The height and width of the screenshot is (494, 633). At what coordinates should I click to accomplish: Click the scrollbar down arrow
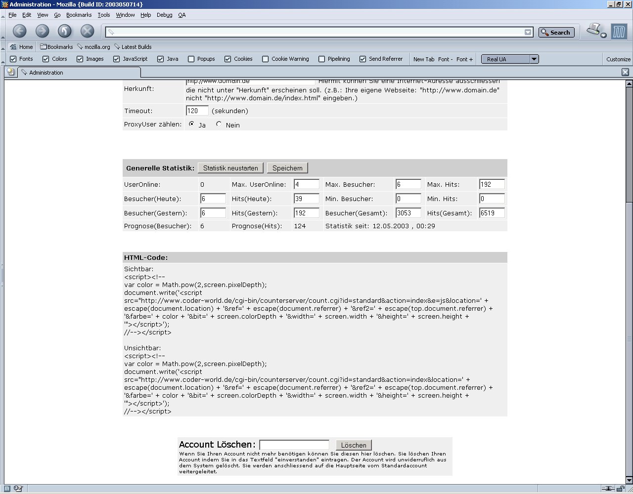[x=629, y=480]
